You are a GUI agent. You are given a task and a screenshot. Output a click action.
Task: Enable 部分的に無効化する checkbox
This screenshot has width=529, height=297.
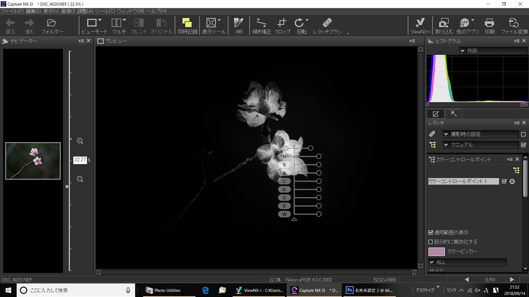click(x=431, y=241)
